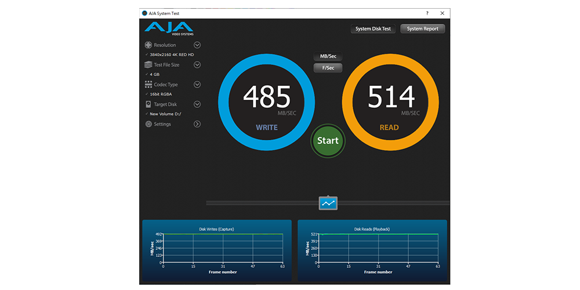Switch units to F/Sec
This screenshot has width=580, height=290.
(x=328, y=68)
